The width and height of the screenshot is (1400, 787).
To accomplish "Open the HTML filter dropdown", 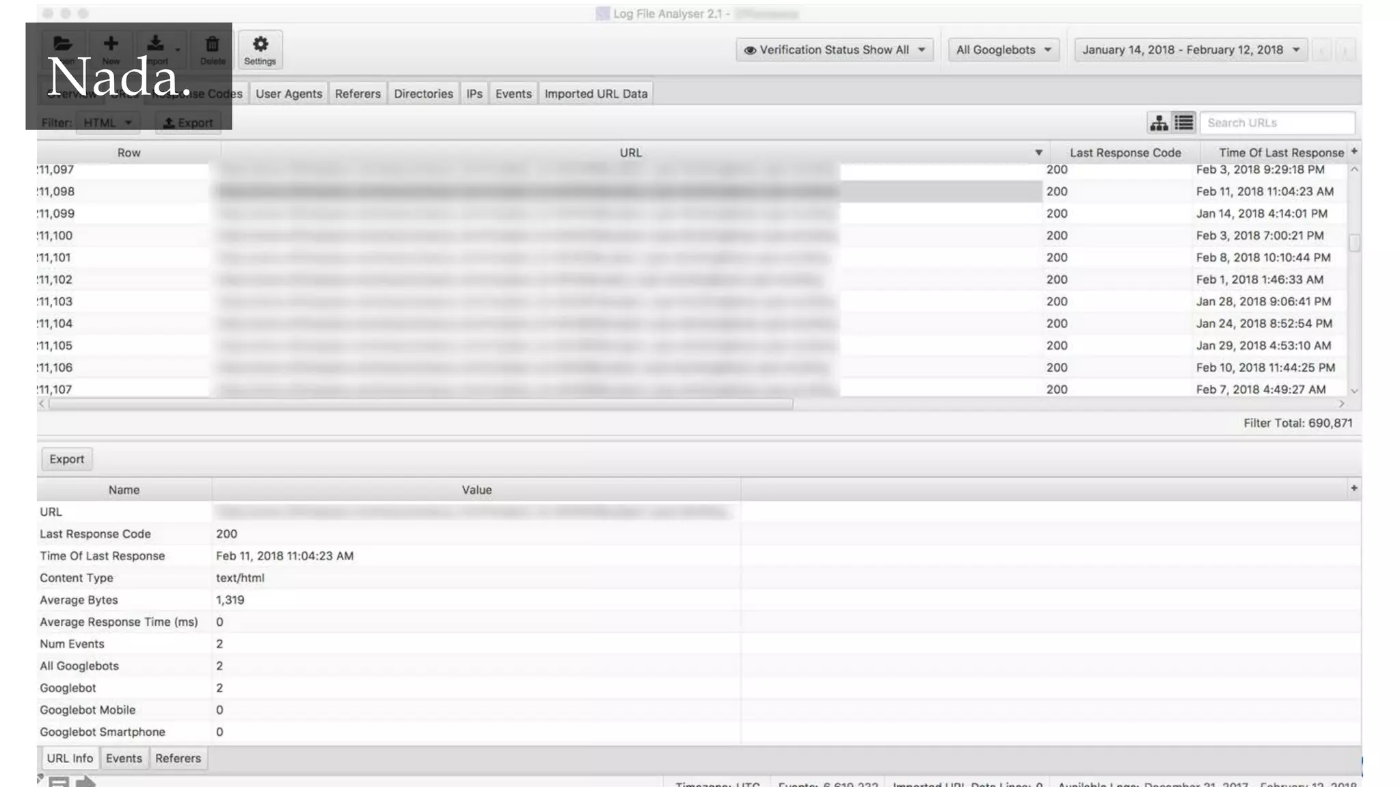I will click(107, 123).
